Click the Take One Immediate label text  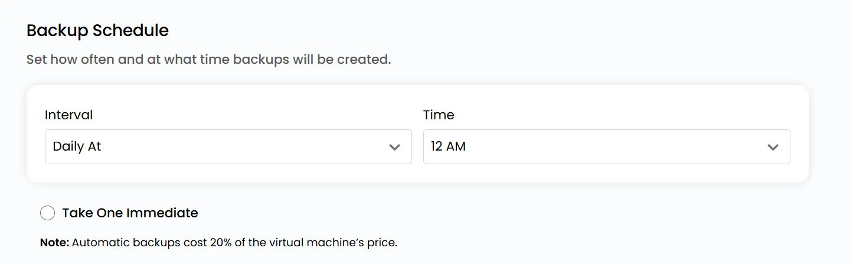130,213
